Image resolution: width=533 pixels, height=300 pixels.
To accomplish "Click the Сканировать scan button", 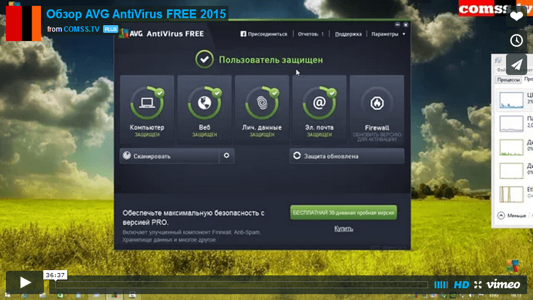I will 169,156.
